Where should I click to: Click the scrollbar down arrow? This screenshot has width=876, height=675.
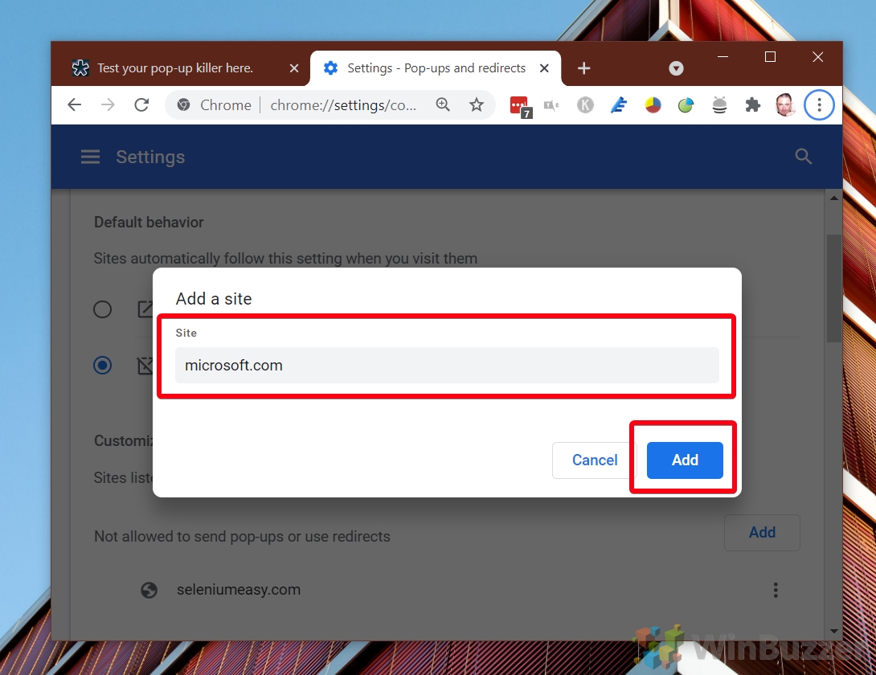[x=833, y=631]
